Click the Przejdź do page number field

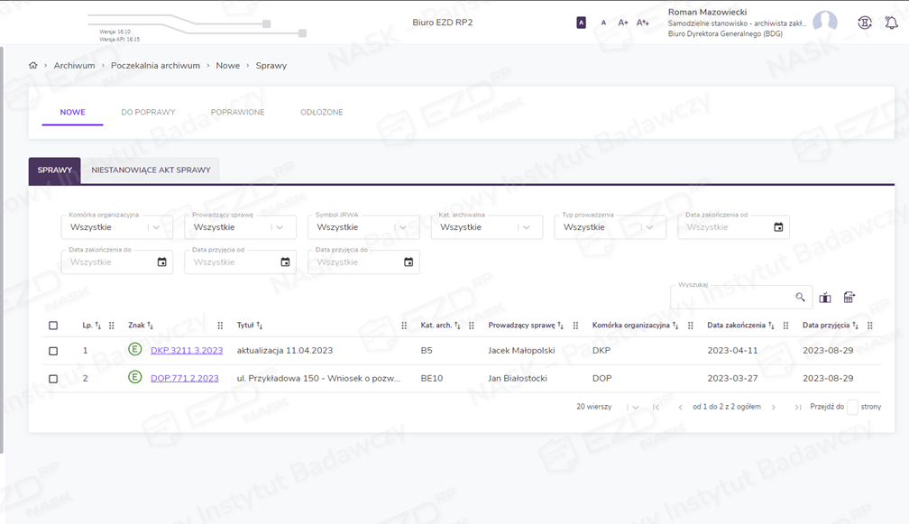tap(852, 407)
